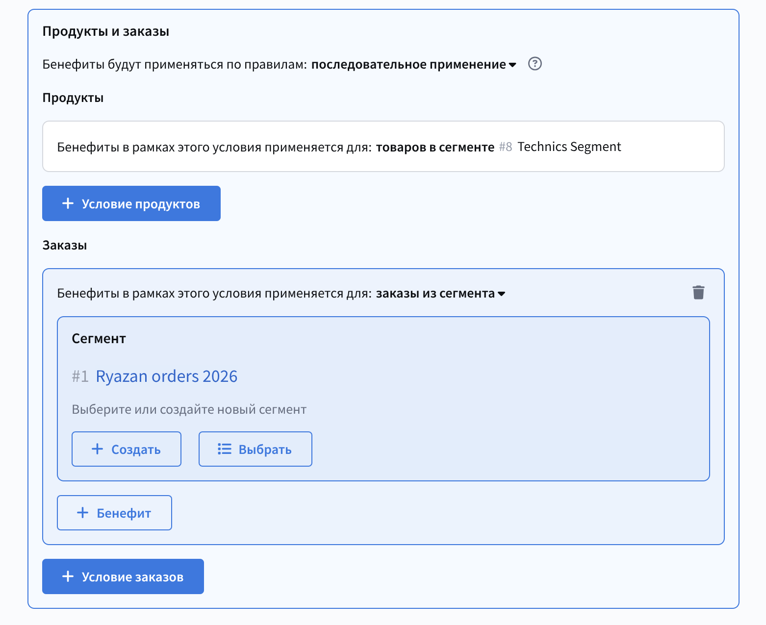Click the question mark help icon
Viewport: 766px width, 625px height.
tap(535, 64)
